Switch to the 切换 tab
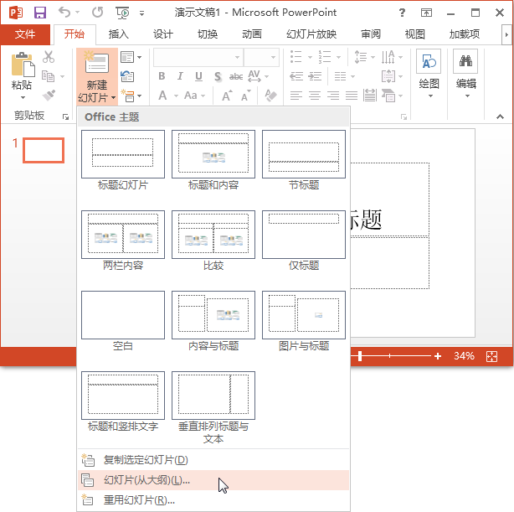 [208, 34]
